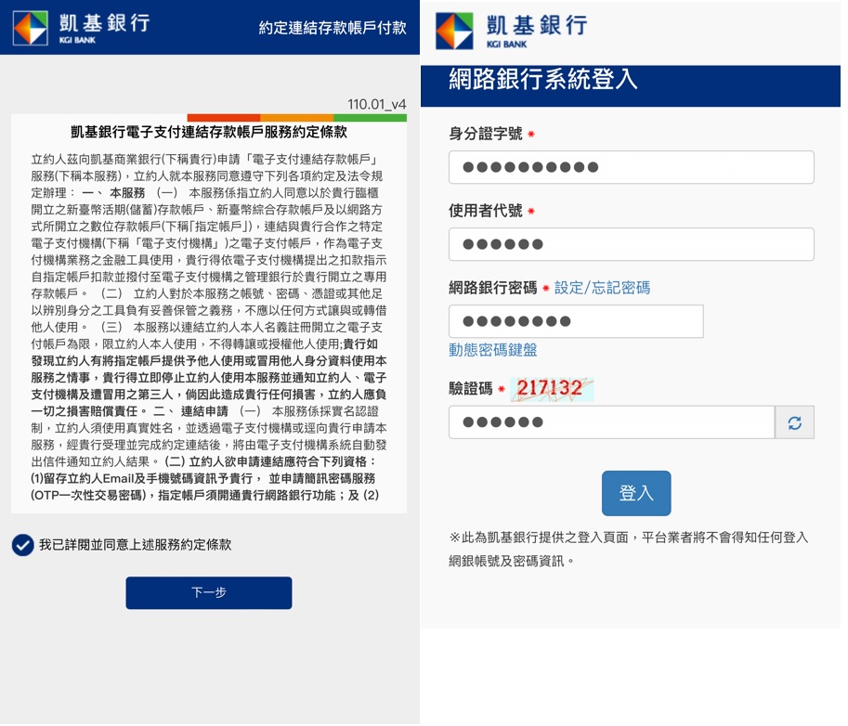
Task: Click the 我已詳閱並同意上述服務約定條款 label
Action: coord(135,545)
